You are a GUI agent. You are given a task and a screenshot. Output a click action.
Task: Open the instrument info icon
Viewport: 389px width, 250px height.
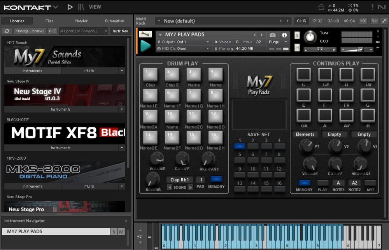[284, 35]
